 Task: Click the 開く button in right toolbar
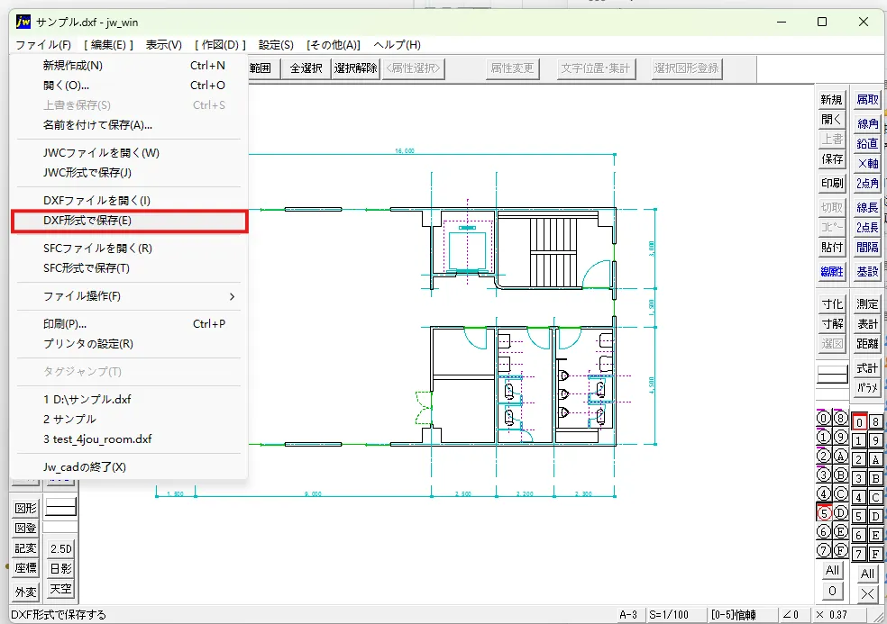point(831,120)
